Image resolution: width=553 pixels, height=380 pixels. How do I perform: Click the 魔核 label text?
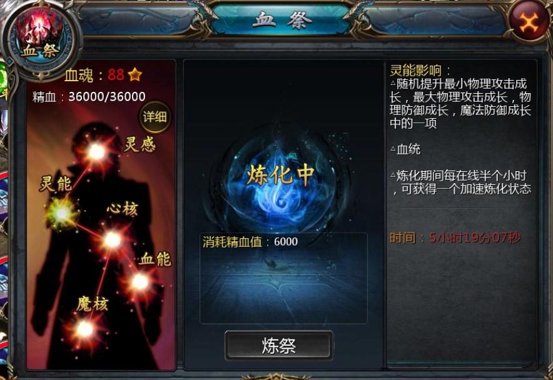coord(93,304)
